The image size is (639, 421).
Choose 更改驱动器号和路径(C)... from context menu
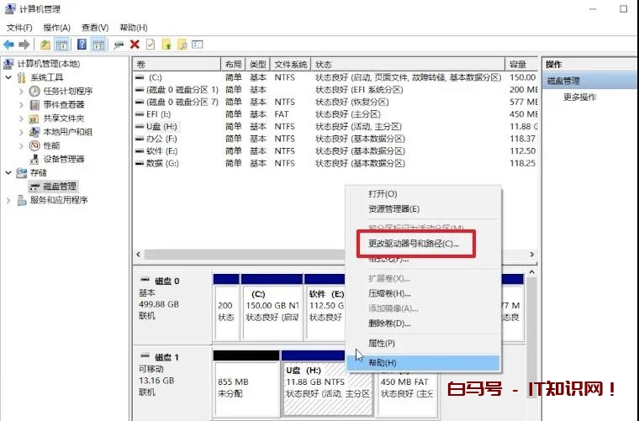coord(414,244)
